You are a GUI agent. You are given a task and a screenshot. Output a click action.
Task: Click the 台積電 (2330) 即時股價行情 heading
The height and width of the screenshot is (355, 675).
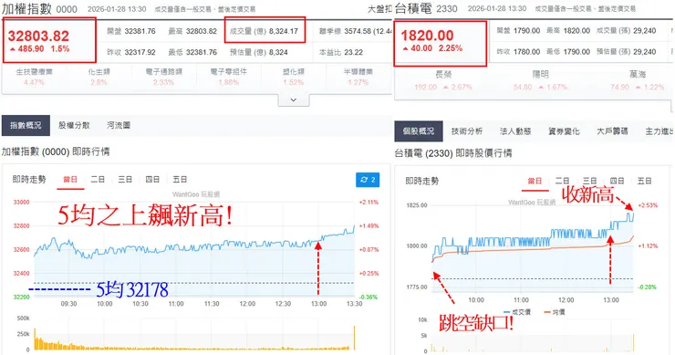tap(453, 153)
